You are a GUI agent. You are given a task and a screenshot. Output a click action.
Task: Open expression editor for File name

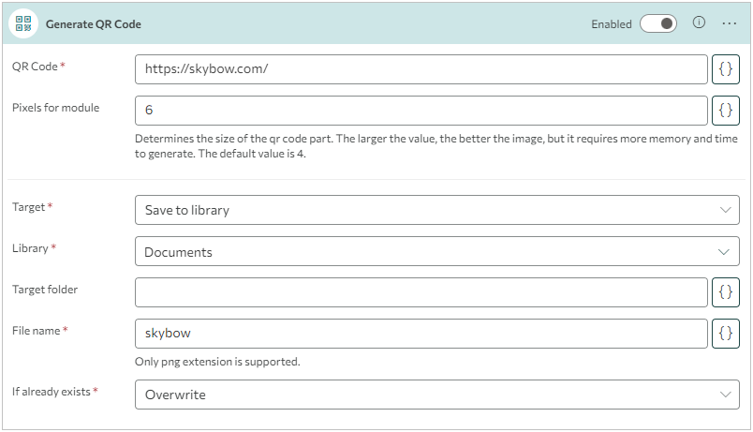[x=726, y=334]
